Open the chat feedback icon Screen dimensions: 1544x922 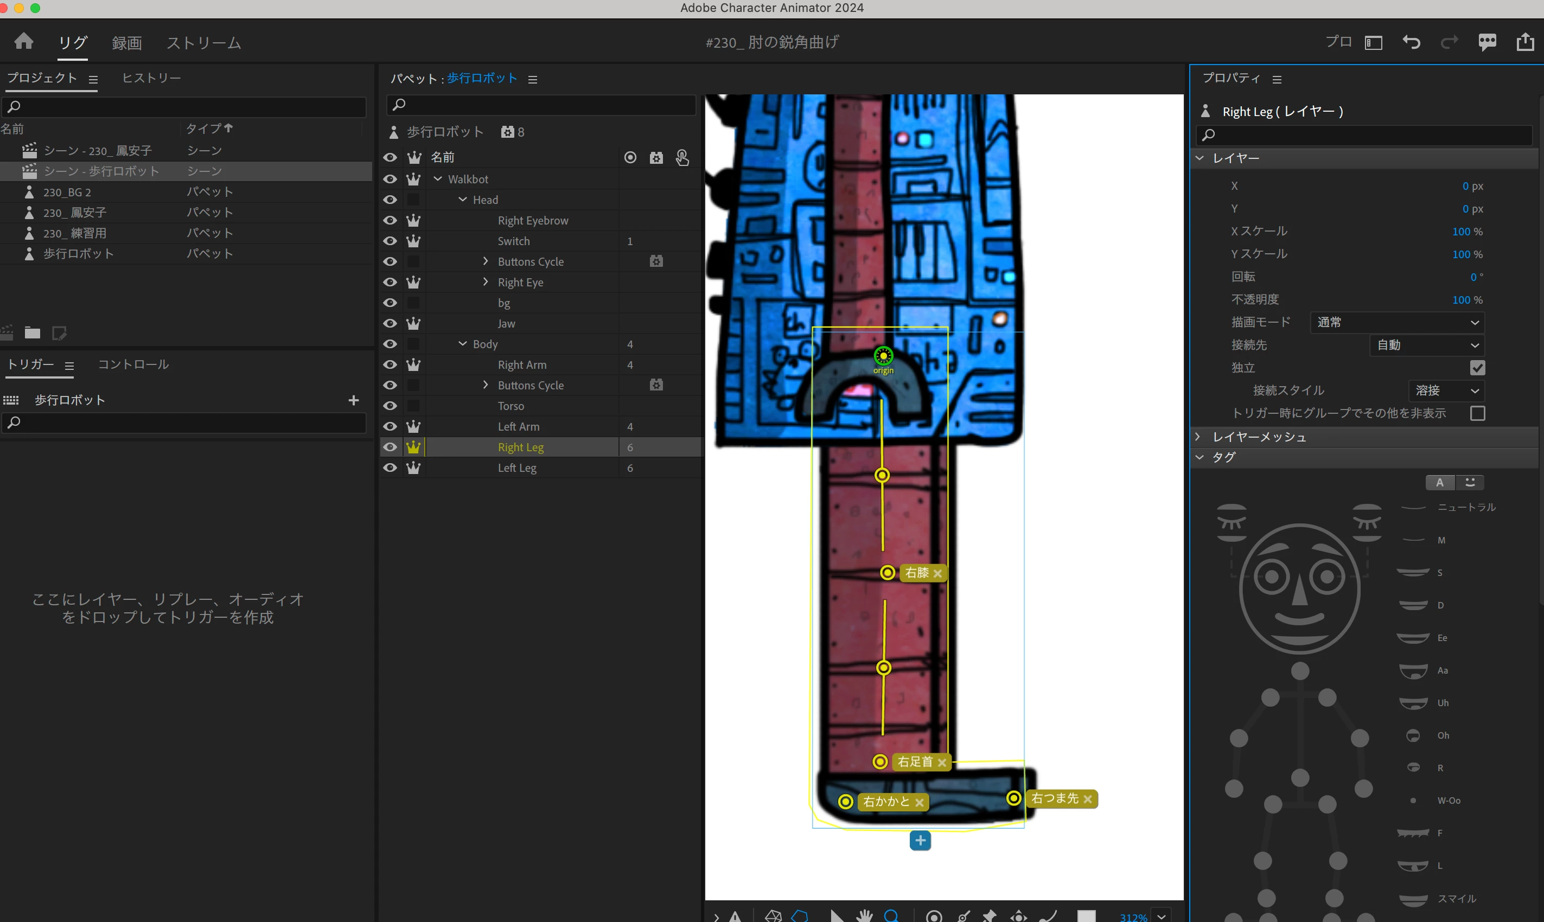(1487, 42)
